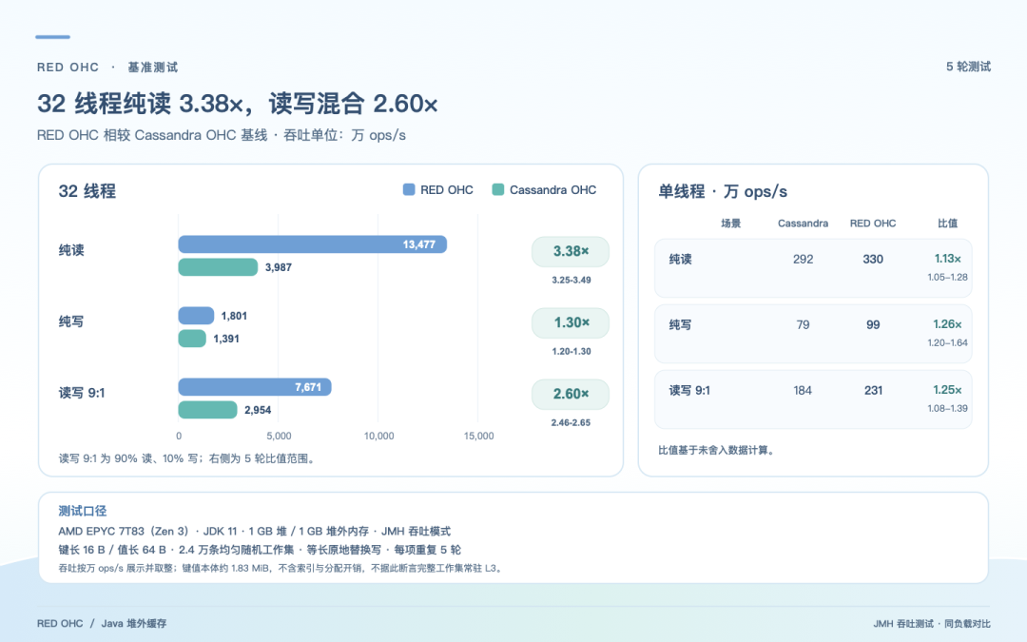Viewport: 1027px width, 642px height.
Task: Click the table cell showing 79
Action: pyautogui.click(x=803, y=325)
